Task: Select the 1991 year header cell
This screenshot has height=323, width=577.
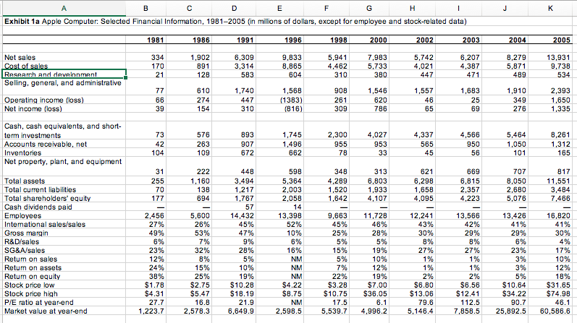Action: pyautogui.click(x=234, y=40)
